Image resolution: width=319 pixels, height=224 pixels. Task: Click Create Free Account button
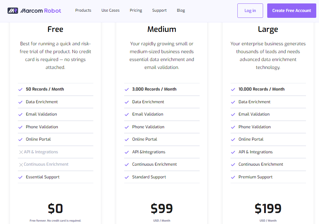point(292,11)
